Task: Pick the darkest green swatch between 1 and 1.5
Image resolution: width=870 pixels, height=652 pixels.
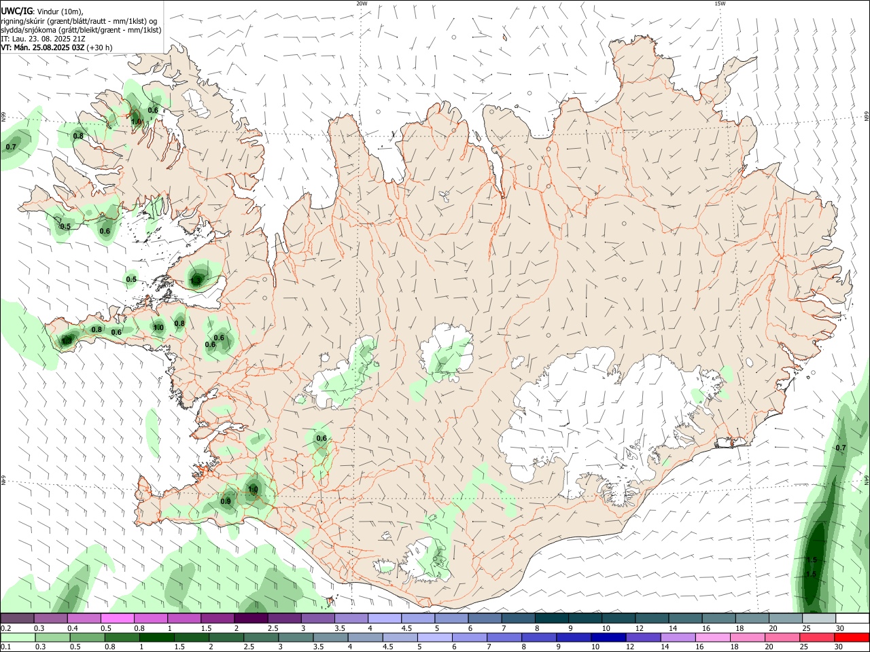Action: pyautogui.click(x=156, y=637)
